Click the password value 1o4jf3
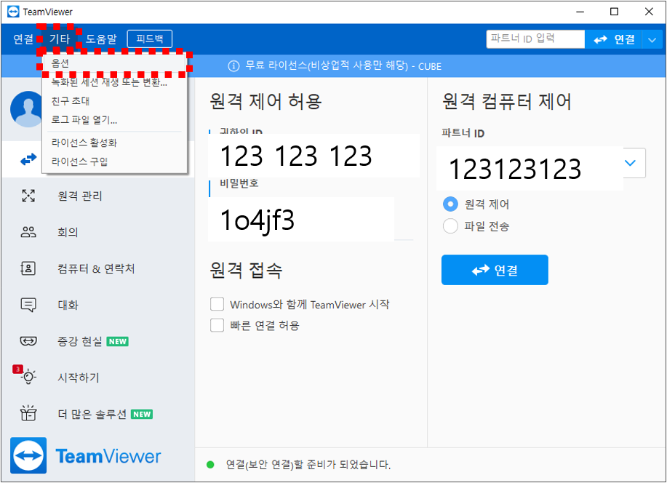667x483 pixels. pyautogui.click(x=257, y=220)
